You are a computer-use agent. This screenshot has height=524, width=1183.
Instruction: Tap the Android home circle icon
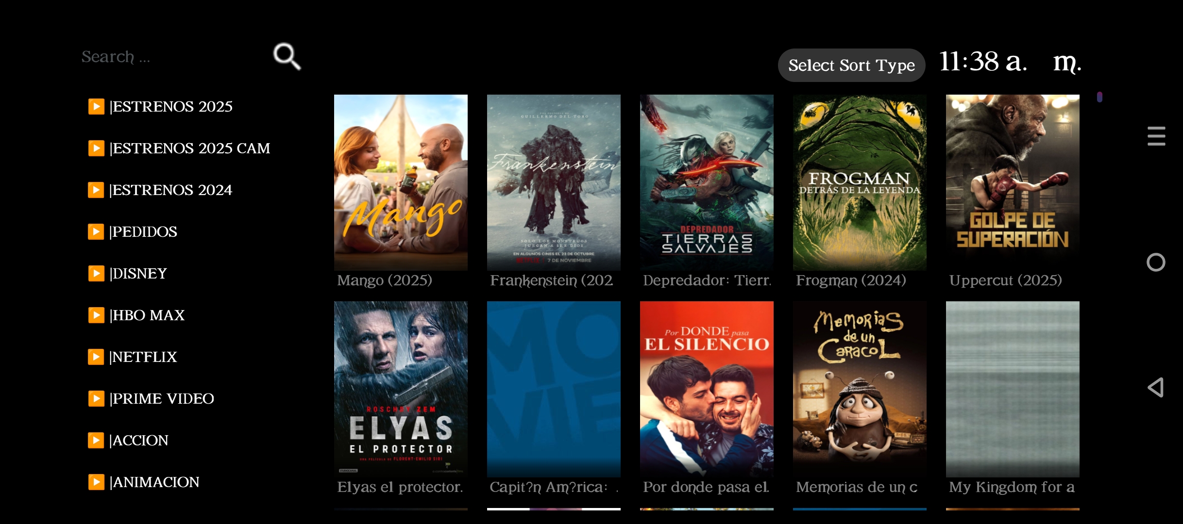pyautogui.click(x=1156, y=262)
